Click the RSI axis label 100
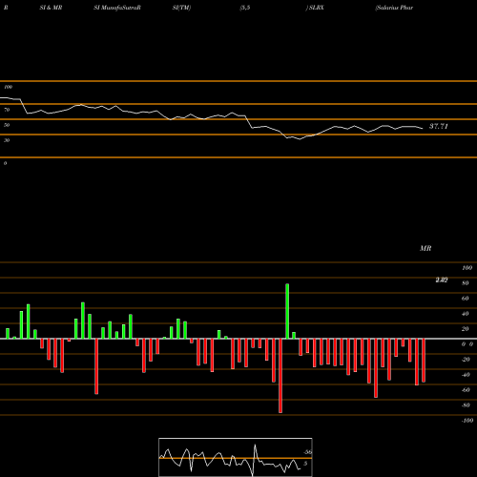This screenshot has height=477, width=477. click(8, 87)
